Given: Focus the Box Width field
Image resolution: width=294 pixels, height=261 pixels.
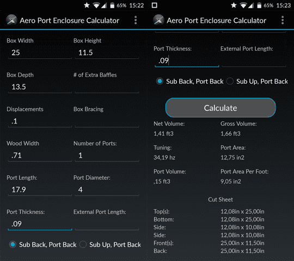Looking at the screenshot, I should [x=40, y=53].
